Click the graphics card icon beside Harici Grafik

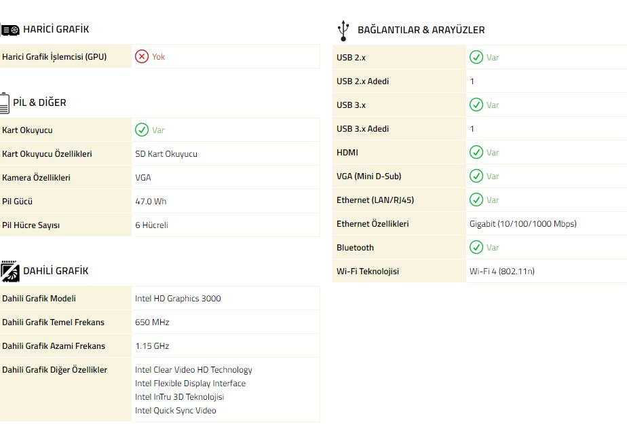pos(9,30)
